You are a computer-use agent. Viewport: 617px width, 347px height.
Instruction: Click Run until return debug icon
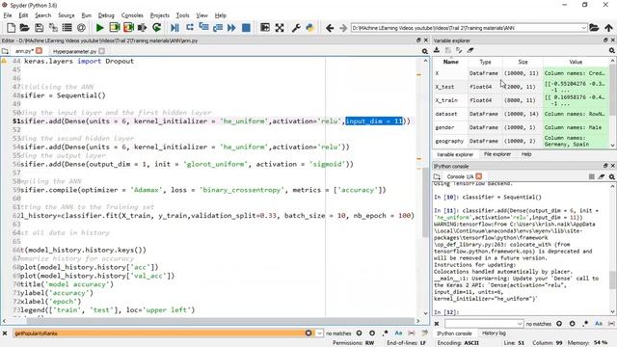point(218,28)
